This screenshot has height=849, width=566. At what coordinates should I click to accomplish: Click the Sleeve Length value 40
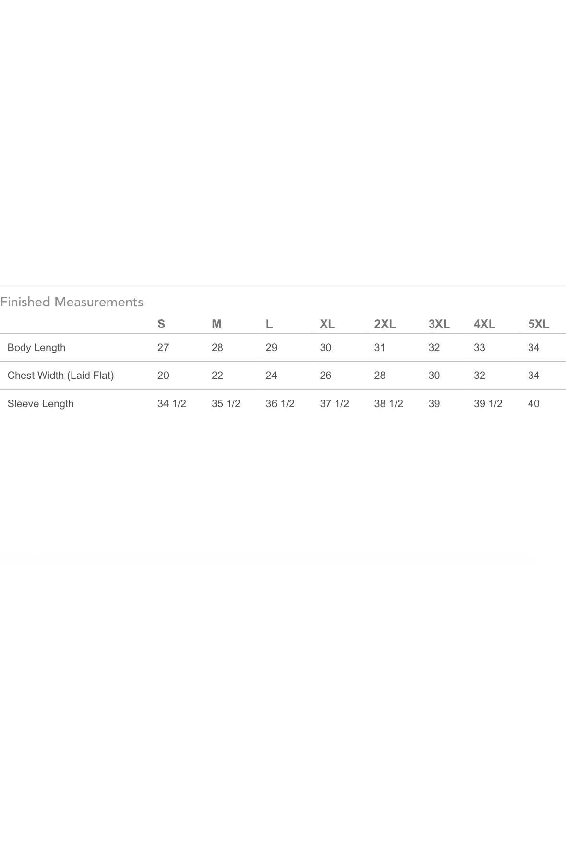tap(534, 404)
